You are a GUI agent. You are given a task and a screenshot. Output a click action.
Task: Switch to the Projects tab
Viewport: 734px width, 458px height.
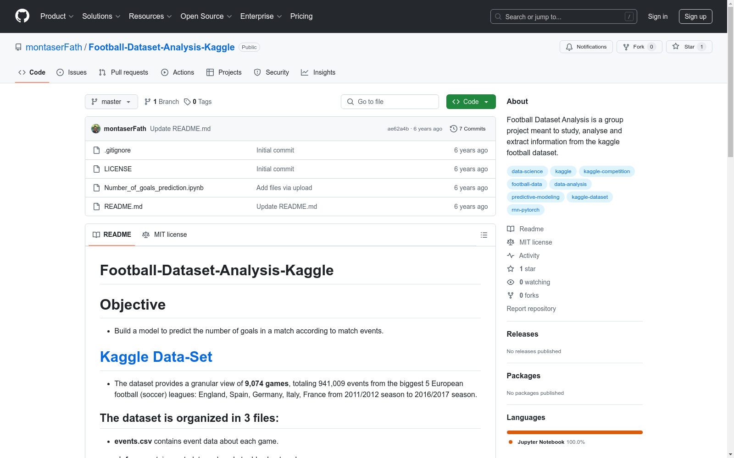pyautogui.click(x=224, y=72)
